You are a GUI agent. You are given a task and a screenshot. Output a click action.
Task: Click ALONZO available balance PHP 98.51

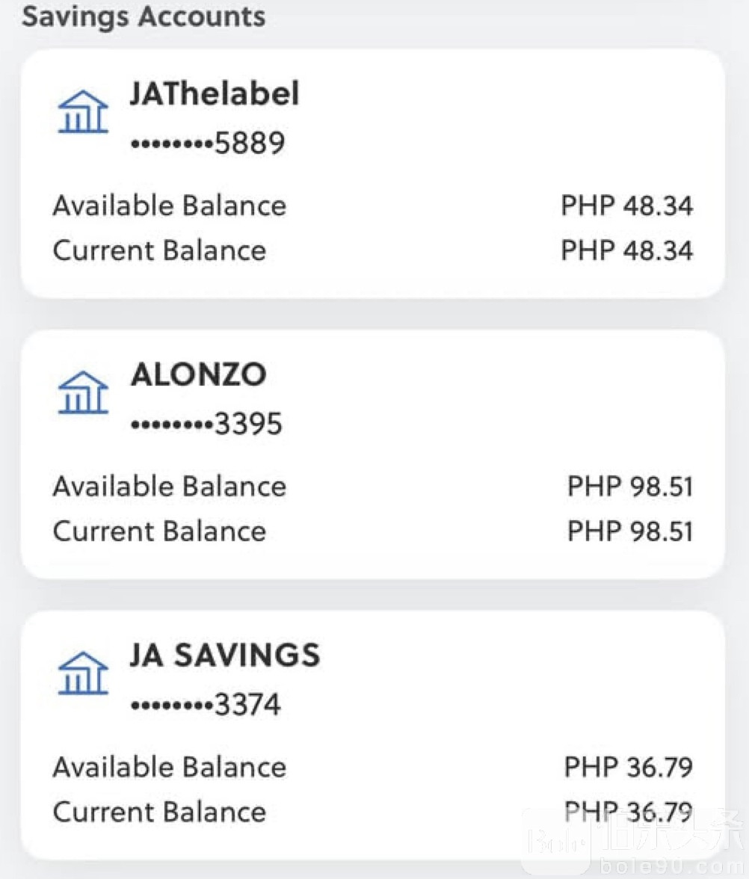pyautogui.click(x=630, y=487)
